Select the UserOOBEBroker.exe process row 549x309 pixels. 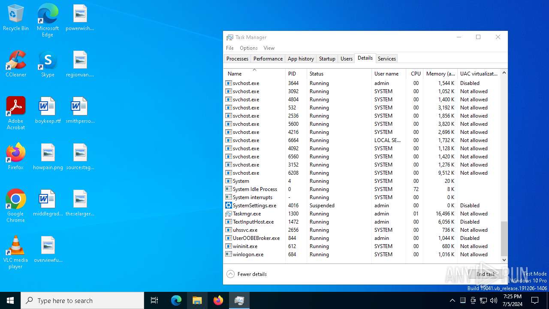362,238
